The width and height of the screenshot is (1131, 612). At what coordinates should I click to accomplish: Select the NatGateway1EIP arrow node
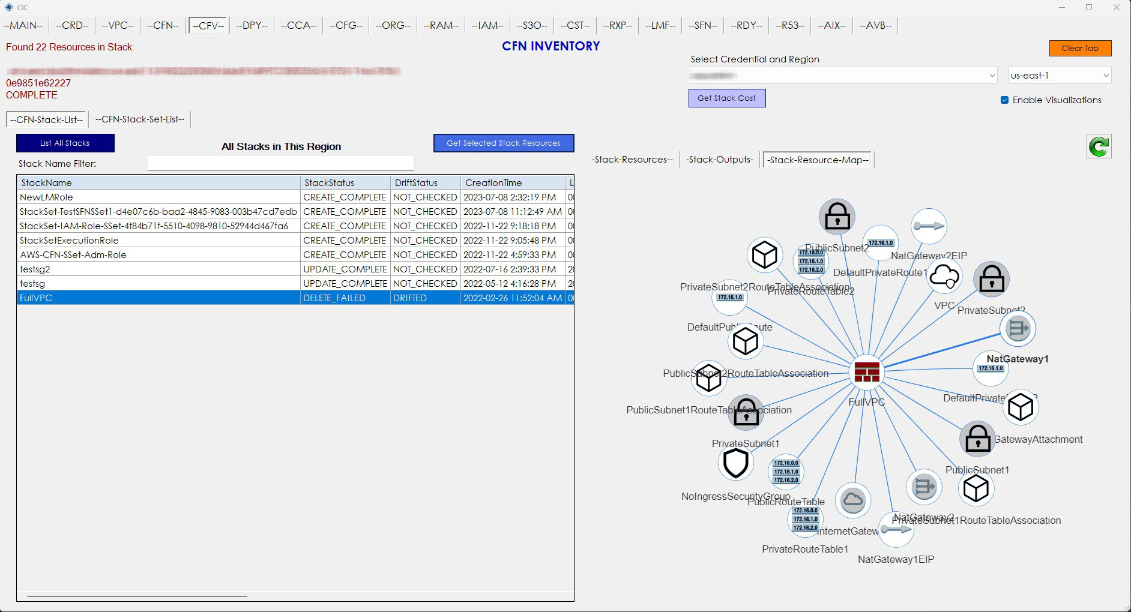click(896, 529)
